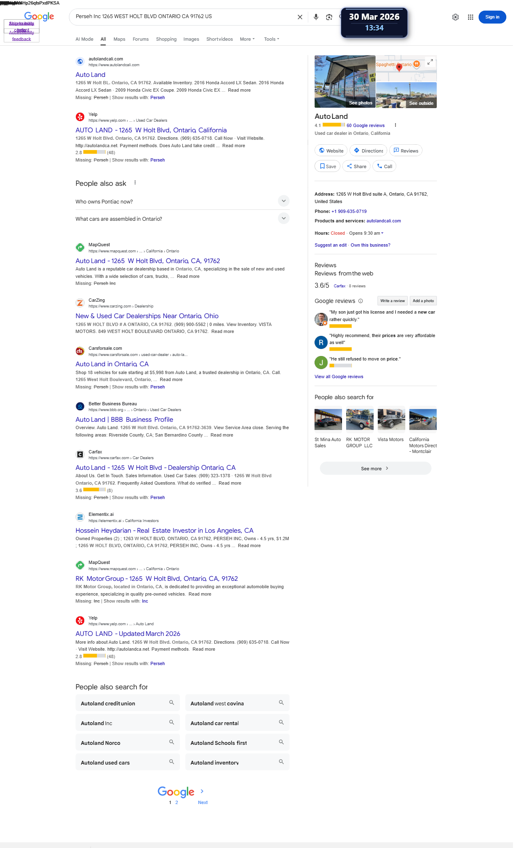
Task: Search 'Autoland credit union' suggestion
Action: coord(128,703)
